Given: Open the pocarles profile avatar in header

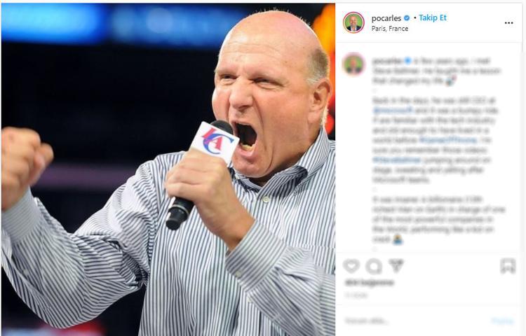Looking at the screenshot, I should point(353,22).
